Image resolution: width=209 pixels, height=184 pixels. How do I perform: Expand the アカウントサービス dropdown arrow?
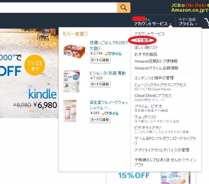tap(170, 24)
